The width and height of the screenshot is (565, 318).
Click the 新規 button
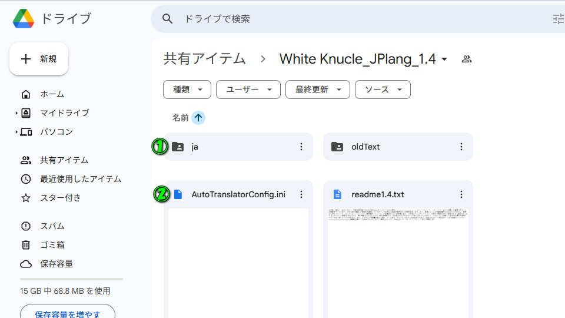coord(39,59)
